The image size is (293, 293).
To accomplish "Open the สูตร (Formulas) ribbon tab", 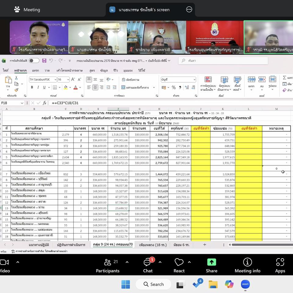I will tap(92, 71).
